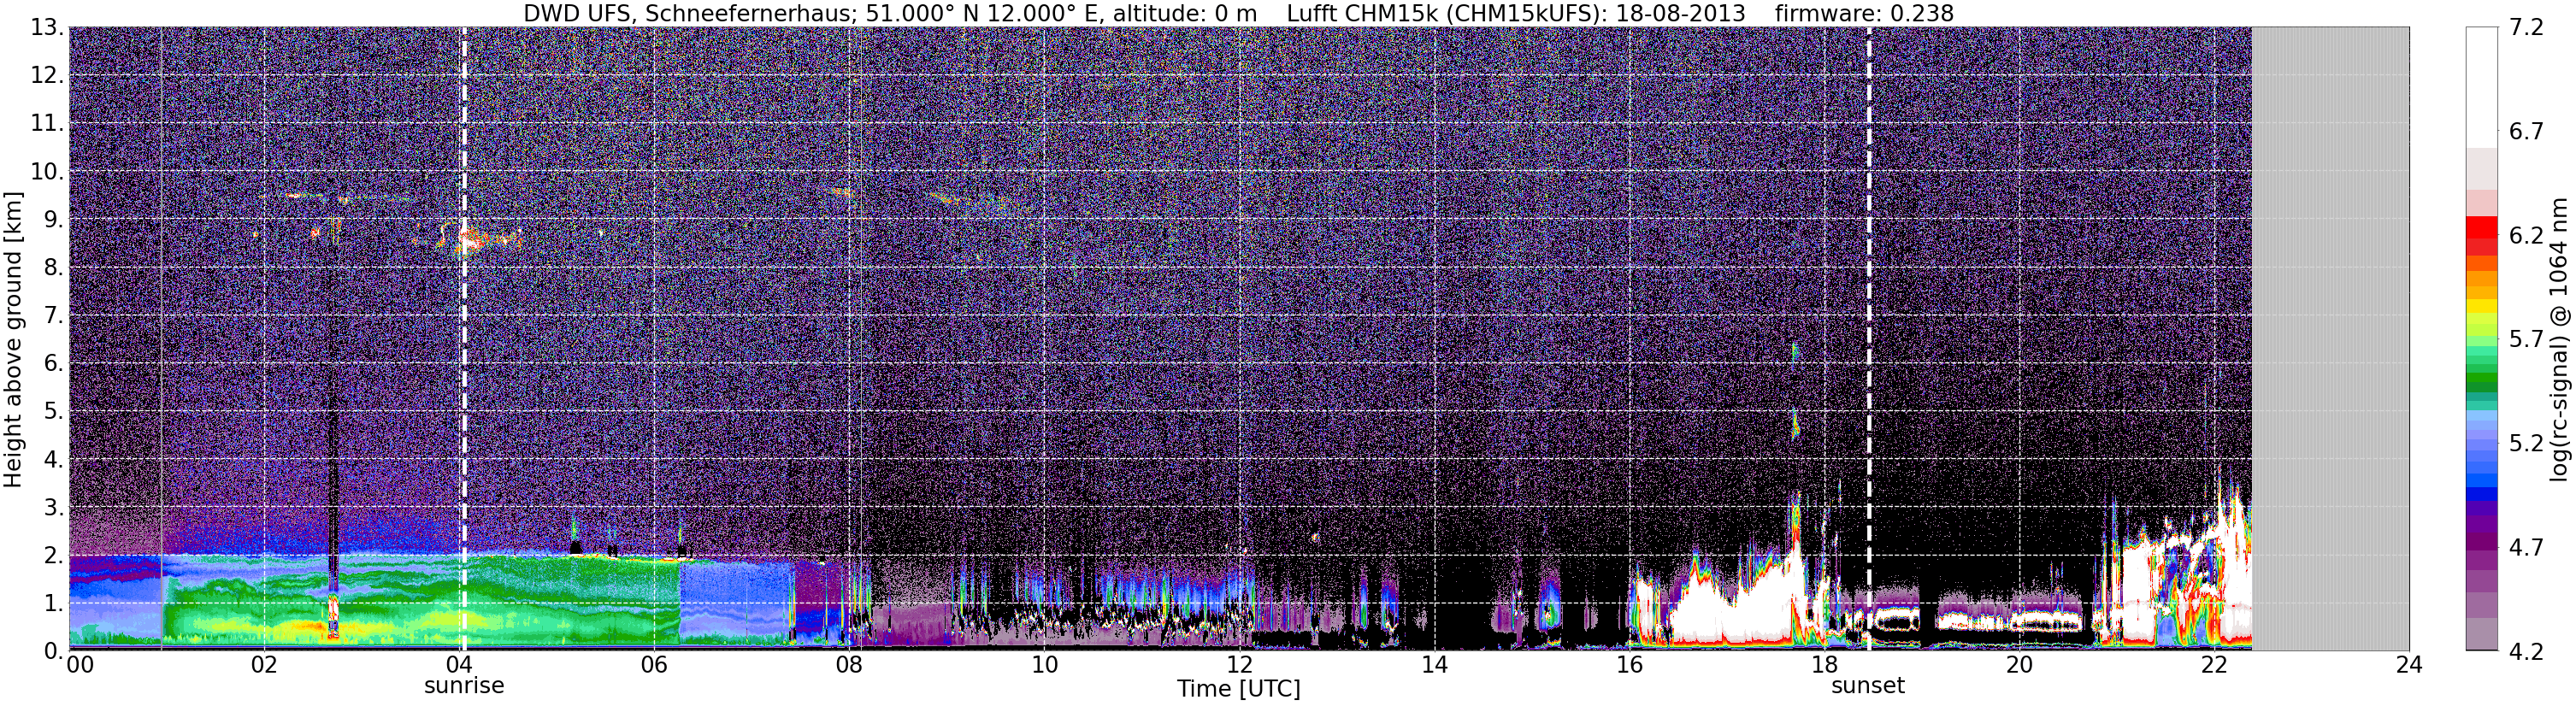Screen dimensions: 2576x706
Task: Click the y-axis tick label '8.'
Action: [54, 268]
